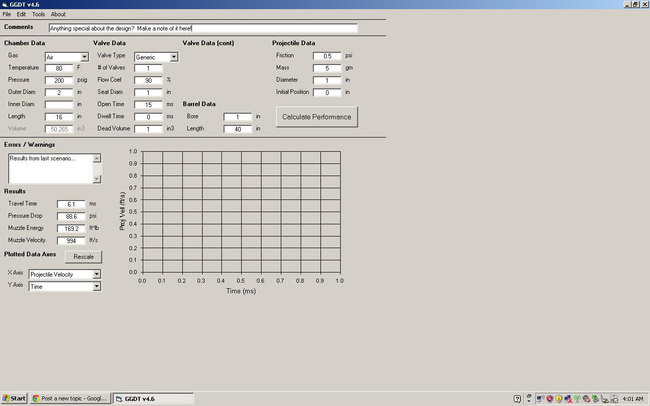Open the Windows Start menu
The image size is (650, 406).
[x=14, y=398]
